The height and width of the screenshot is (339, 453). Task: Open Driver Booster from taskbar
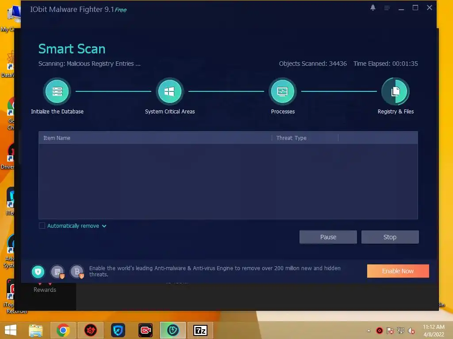pos(90,330)
